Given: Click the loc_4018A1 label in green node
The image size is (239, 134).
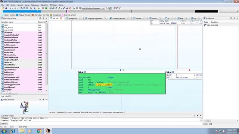Looking at the screenshot, I should pos(85,77).
